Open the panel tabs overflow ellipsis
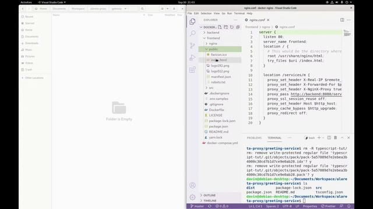This screenshot has height=209, width=373. click(290, 138)
